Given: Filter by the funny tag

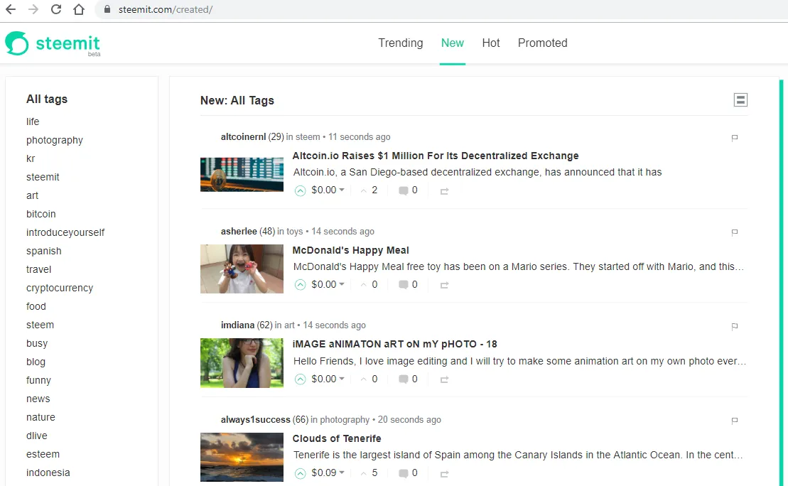Looking at the screenshot, I should [38, 380].
